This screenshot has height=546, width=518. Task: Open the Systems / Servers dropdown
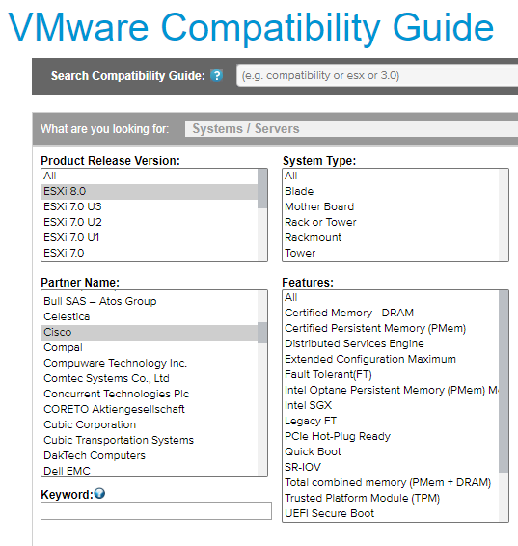tap(351, 129)
